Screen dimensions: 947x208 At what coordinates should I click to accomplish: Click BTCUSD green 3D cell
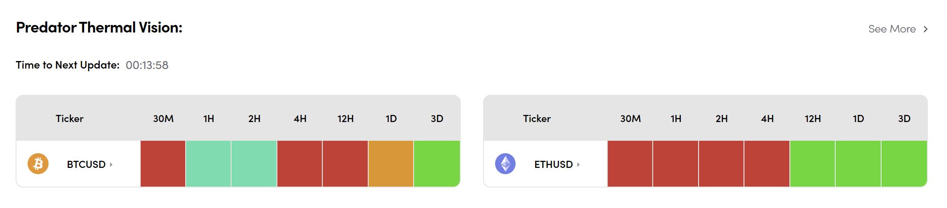437,163
